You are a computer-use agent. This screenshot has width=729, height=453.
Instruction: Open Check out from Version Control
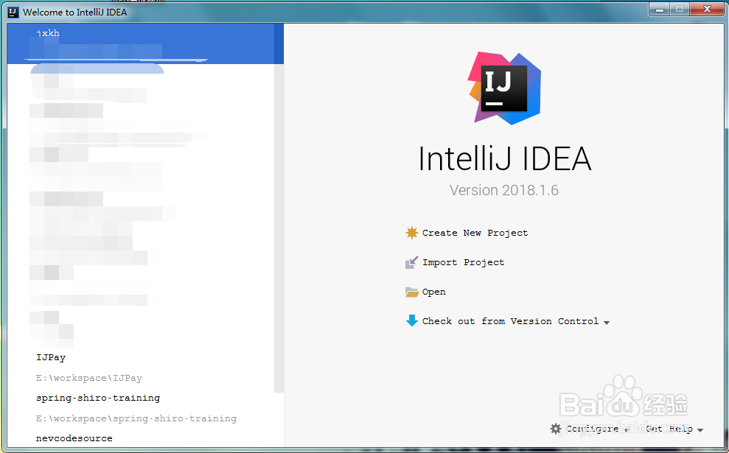[x=510, y=321]
